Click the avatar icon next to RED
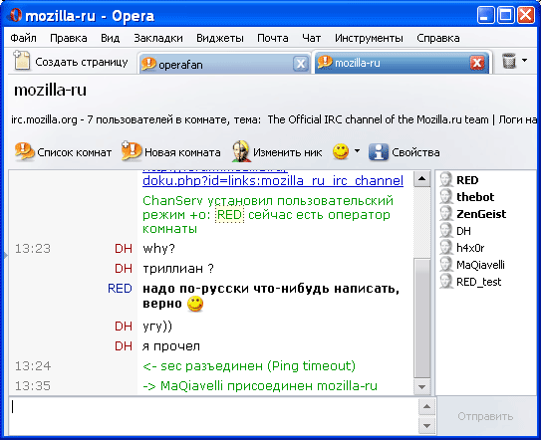 446,179
